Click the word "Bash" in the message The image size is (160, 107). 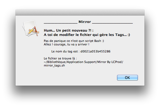[x=98, y=41]
